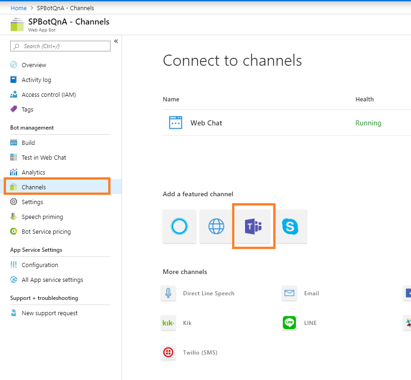Click the Configuration sliders icon

(x=13, y=265)
